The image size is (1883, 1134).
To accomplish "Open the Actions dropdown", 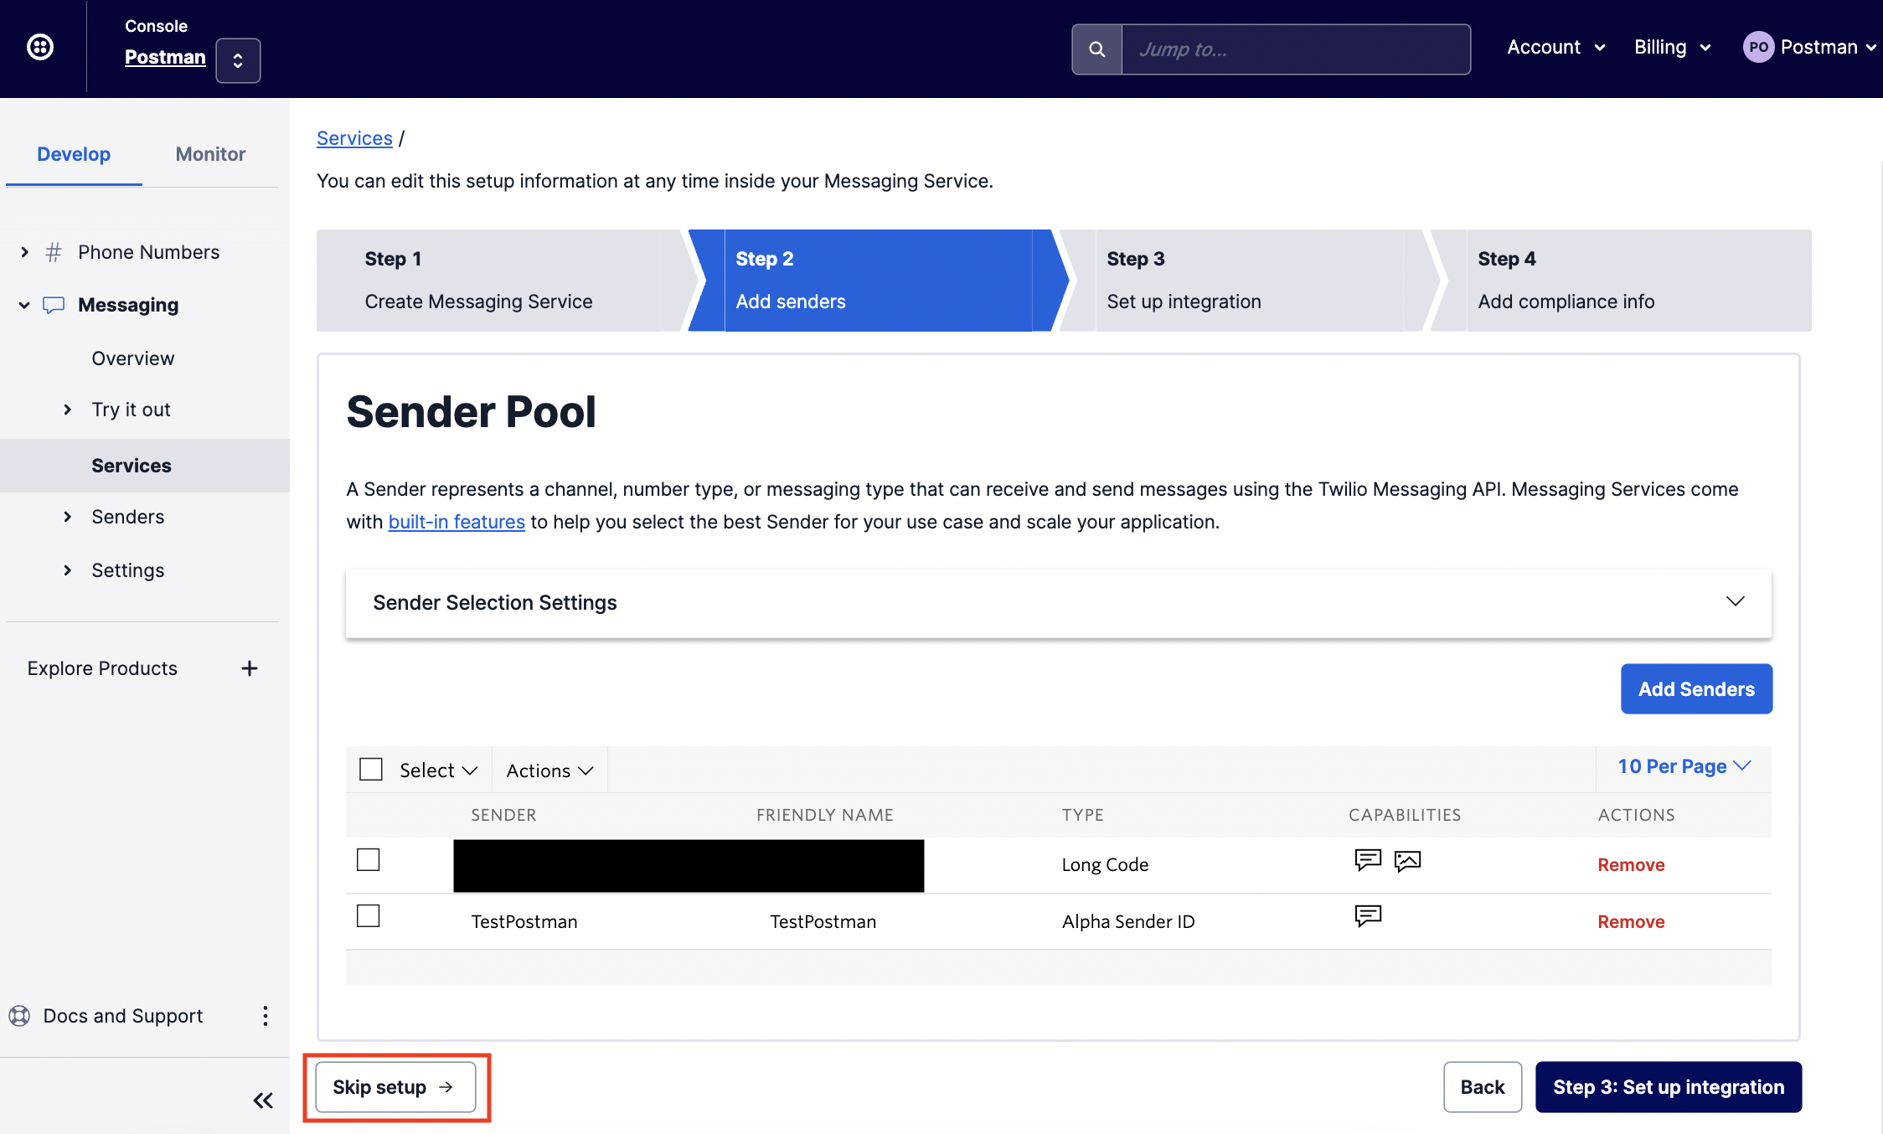I will [549, 771].
